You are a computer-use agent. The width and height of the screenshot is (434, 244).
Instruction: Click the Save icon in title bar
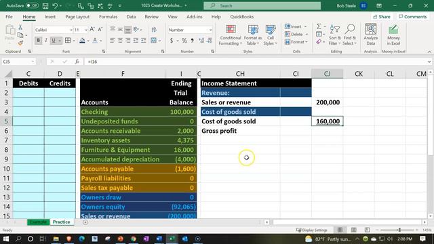coord(45,5)
